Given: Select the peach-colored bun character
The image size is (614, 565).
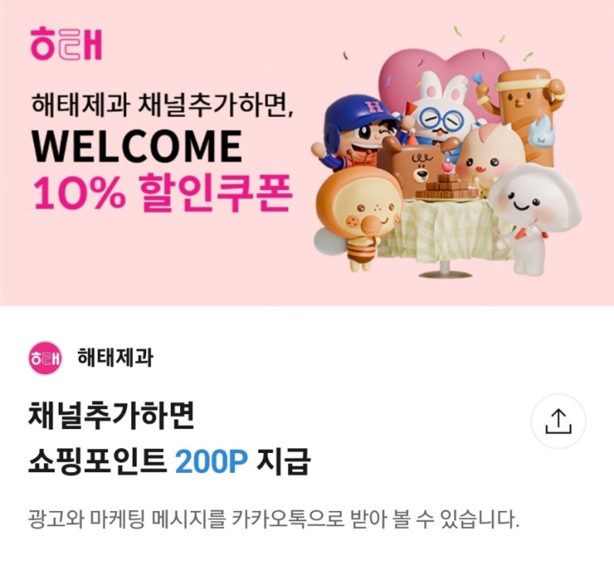Looking at the screenshot, I should coord(489,155).
